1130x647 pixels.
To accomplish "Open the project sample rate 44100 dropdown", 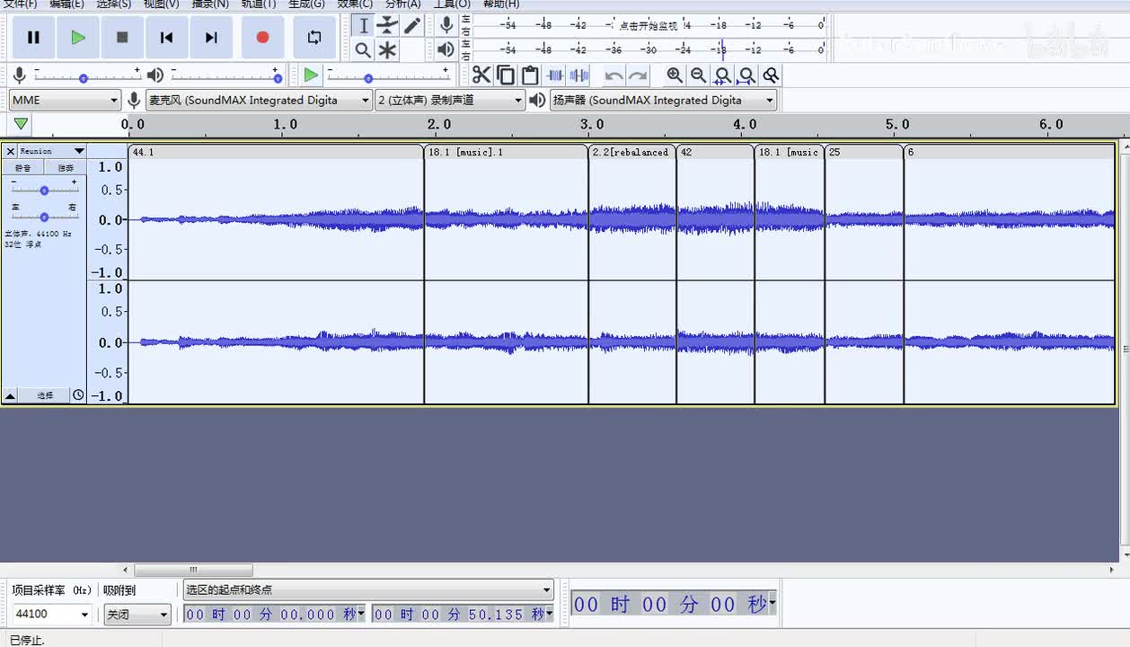I will pos(52,614).
